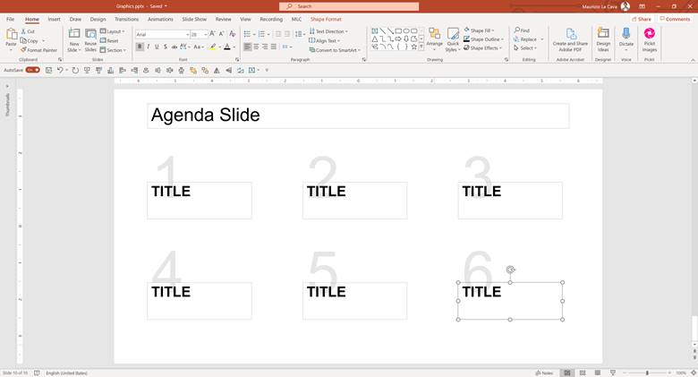Click the zoom slider in status bar
This screenshot has height=377, width=698.
[647, 373]
